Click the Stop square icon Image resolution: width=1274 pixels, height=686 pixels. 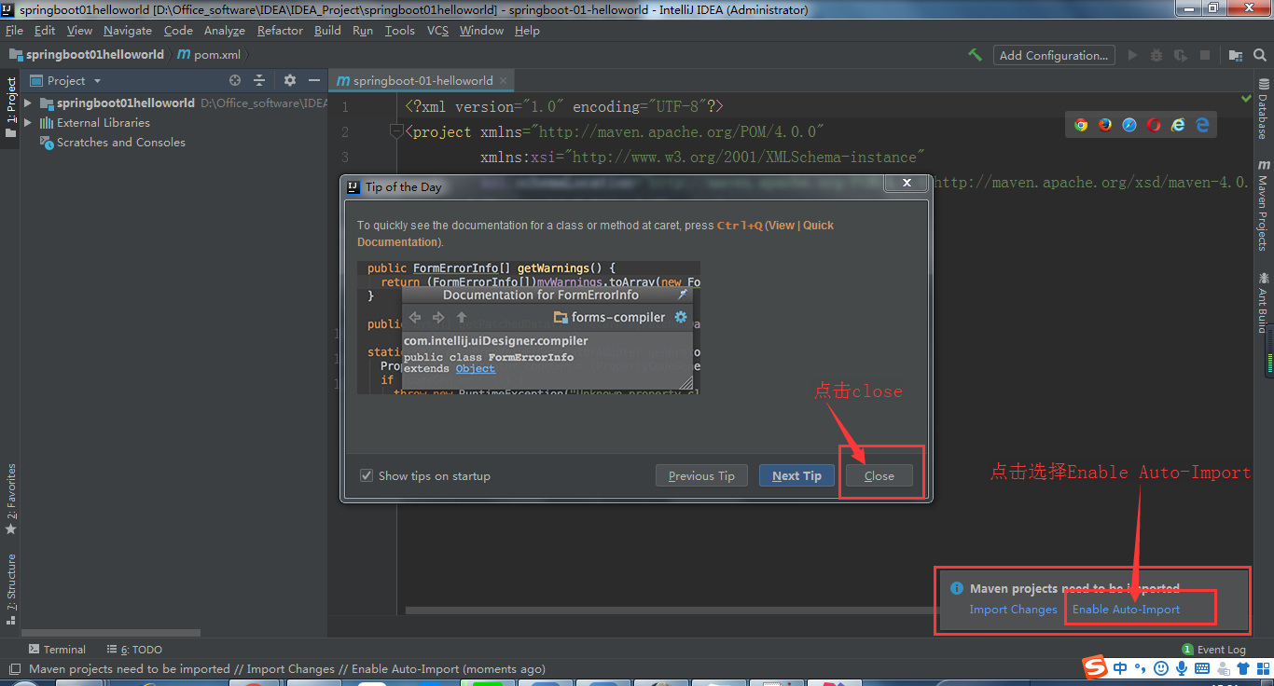pyautogui.click(x=1205, y=55)
